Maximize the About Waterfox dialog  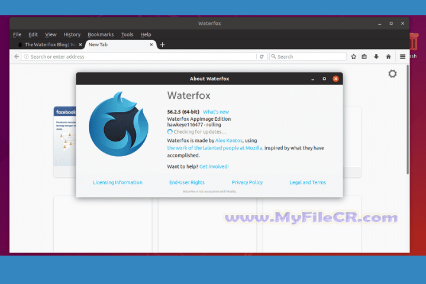tap(324, 79)
